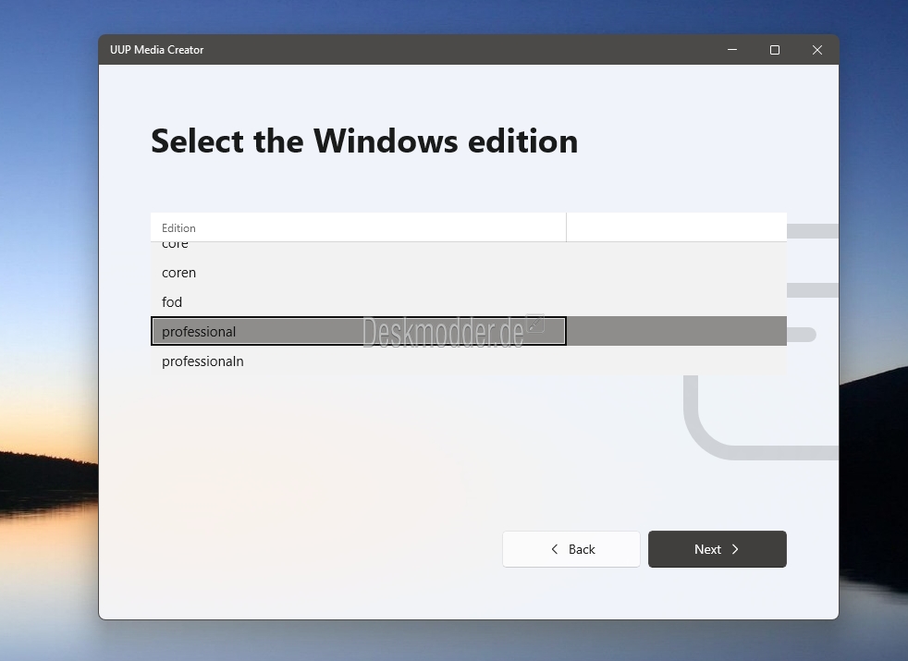Close the UUP Media Creator window
The height and width of the screenshot is (661, 908).
pyautogui.click(x=817, y=50)
